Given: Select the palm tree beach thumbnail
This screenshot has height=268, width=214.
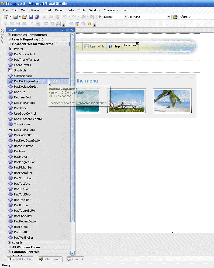Looking at the screenshot, I should click(x=172, y=101).
